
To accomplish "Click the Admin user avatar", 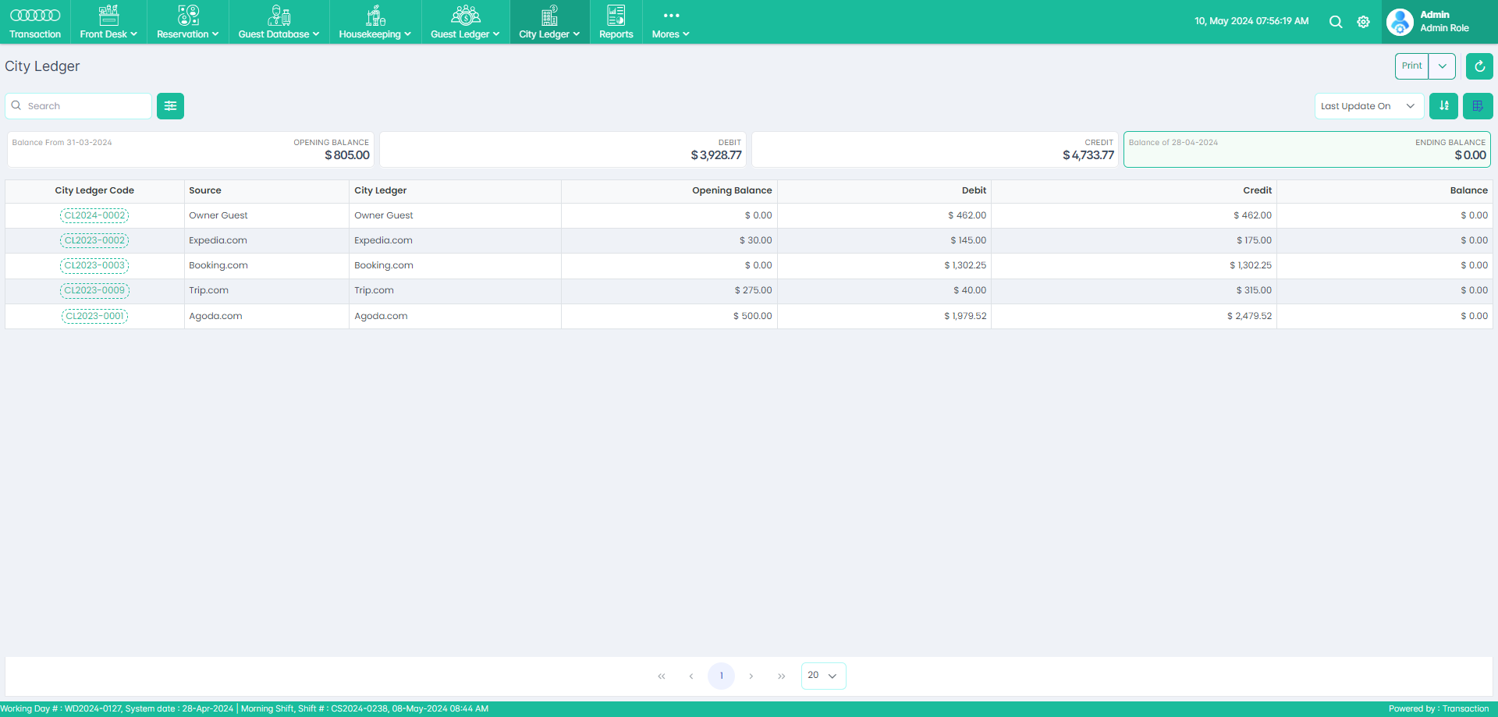I will tap(1400, 22).
